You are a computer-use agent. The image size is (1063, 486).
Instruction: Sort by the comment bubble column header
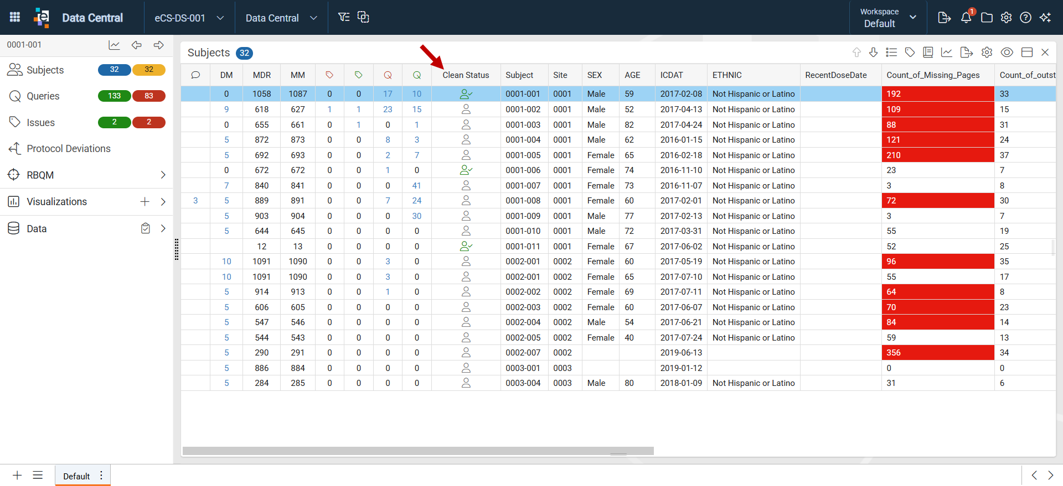pyautogui.click(x=195, y=75)
